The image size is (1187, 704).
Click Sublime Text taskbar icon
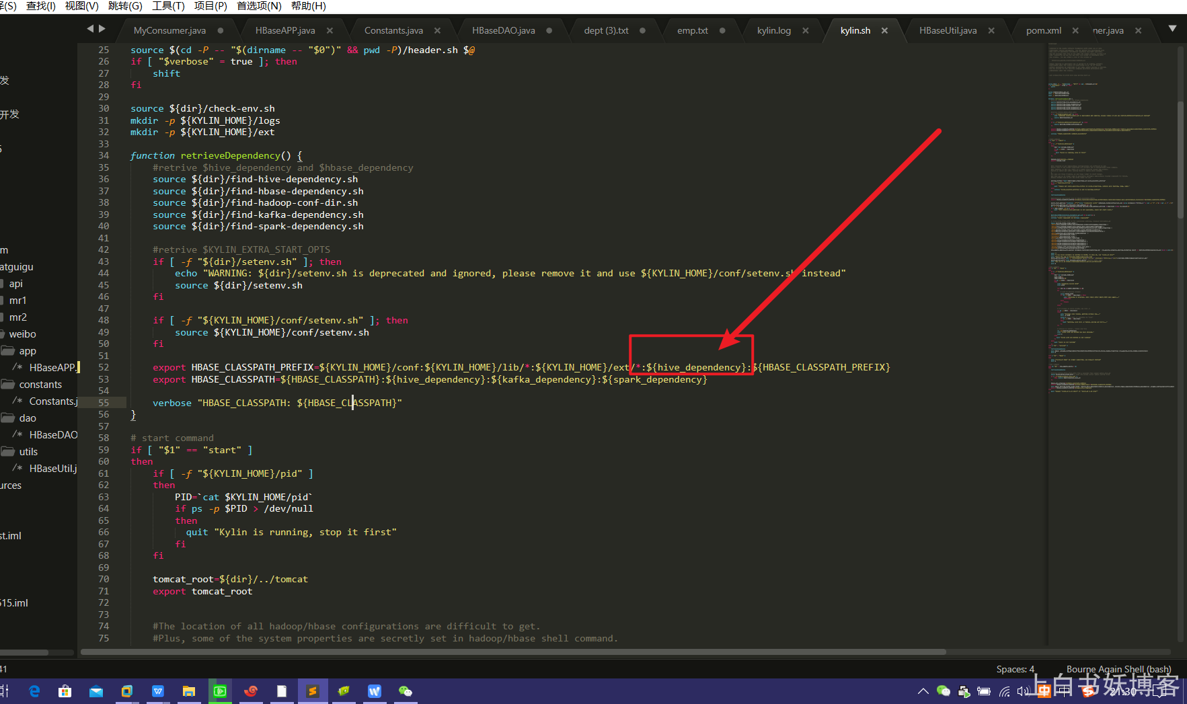click(313, 691)
